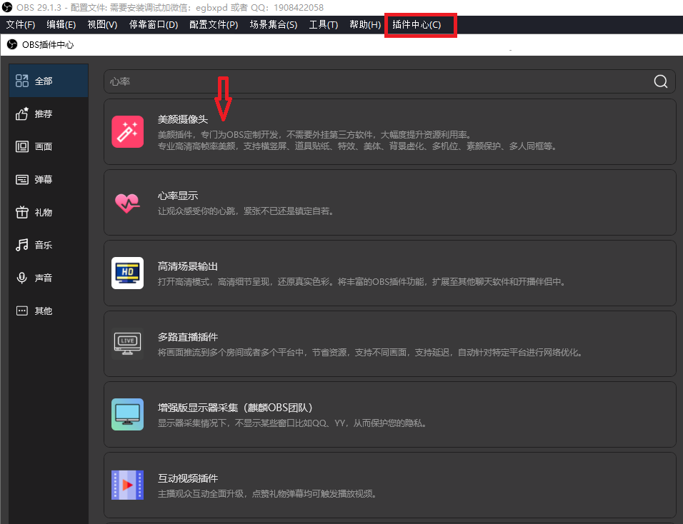Select the 音乐 sidebar icon

[48, 245]
